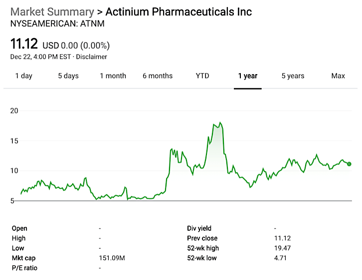Click the Actinium Pharmaceuticals Inc title

179,12
